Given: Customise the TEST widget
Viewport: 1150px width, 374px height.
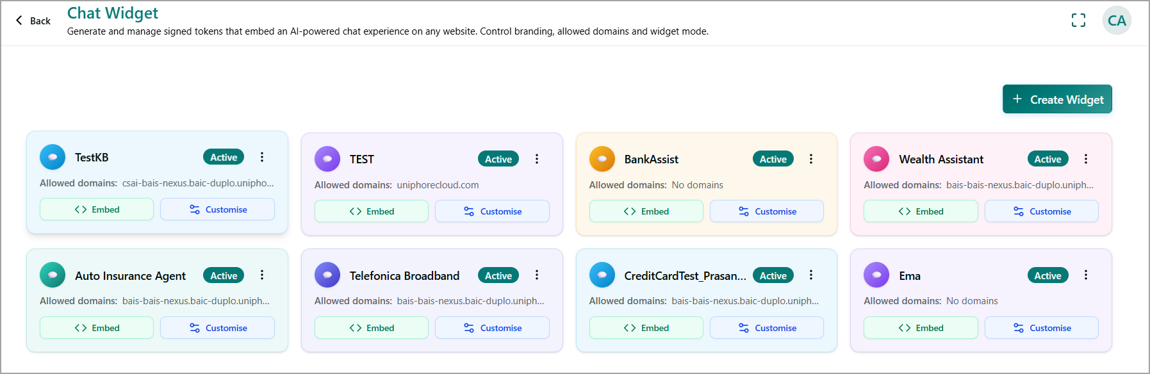Looking at the screenshot, I should click(492, 211).
